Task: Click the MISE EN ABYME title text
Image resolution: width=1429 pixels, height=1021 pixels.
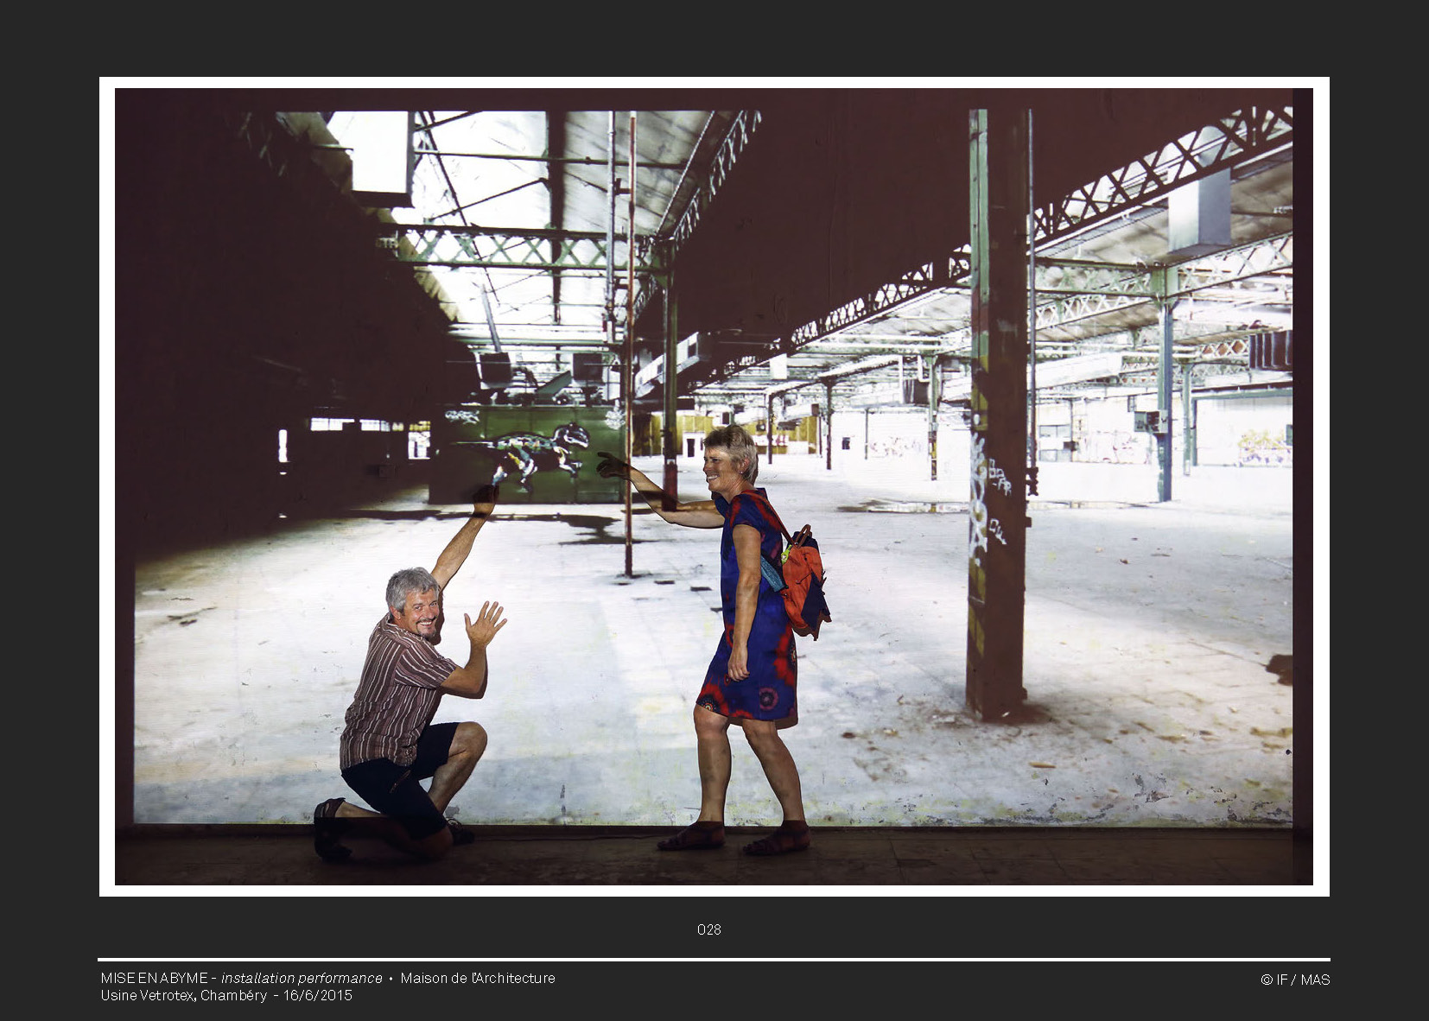Action: click(x=154, y=978)
